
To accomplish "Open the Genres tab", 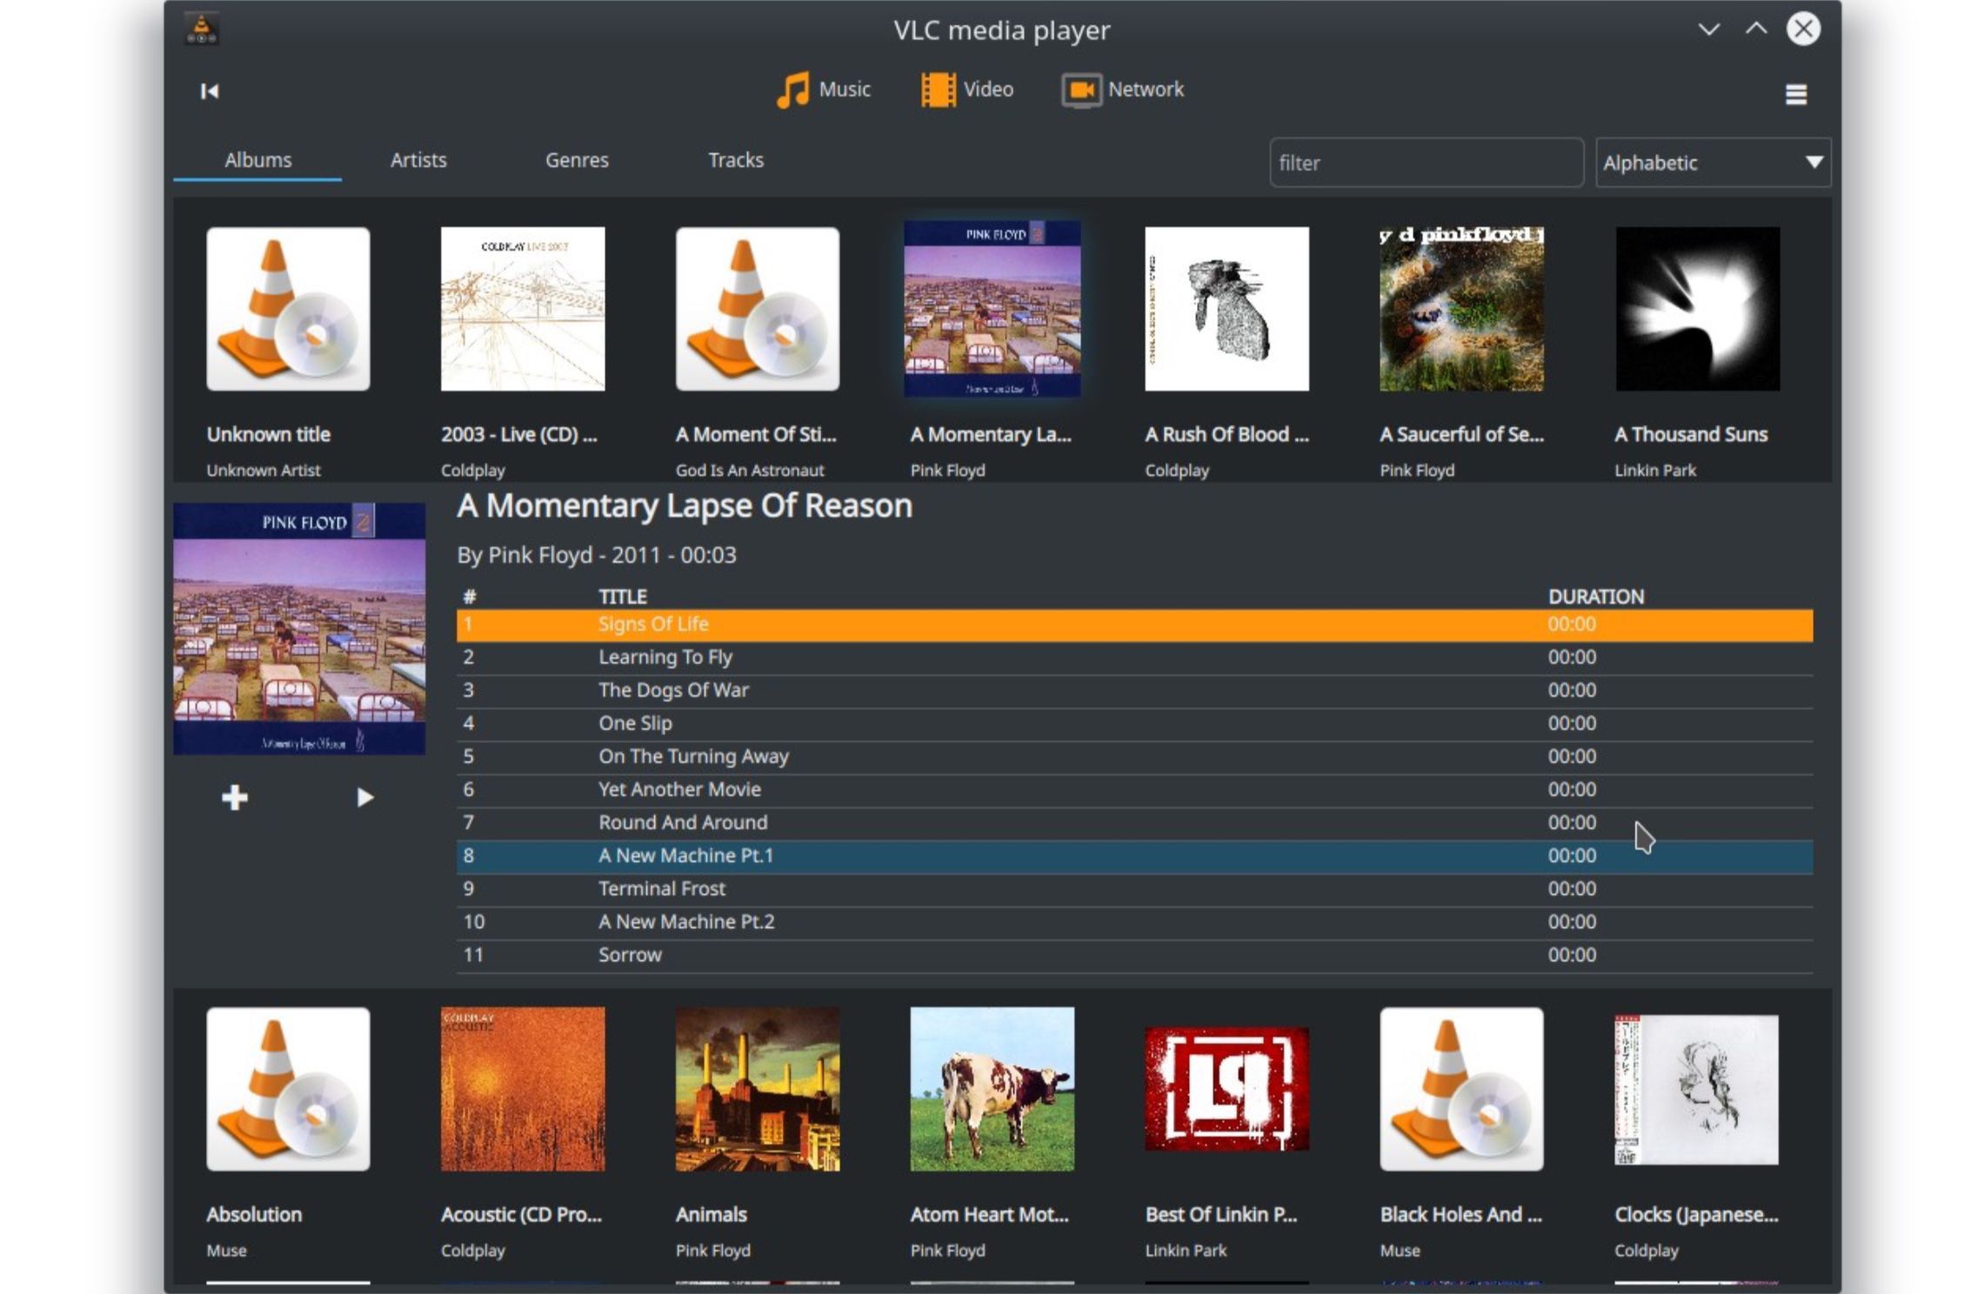I will click(x=577, y=160).
